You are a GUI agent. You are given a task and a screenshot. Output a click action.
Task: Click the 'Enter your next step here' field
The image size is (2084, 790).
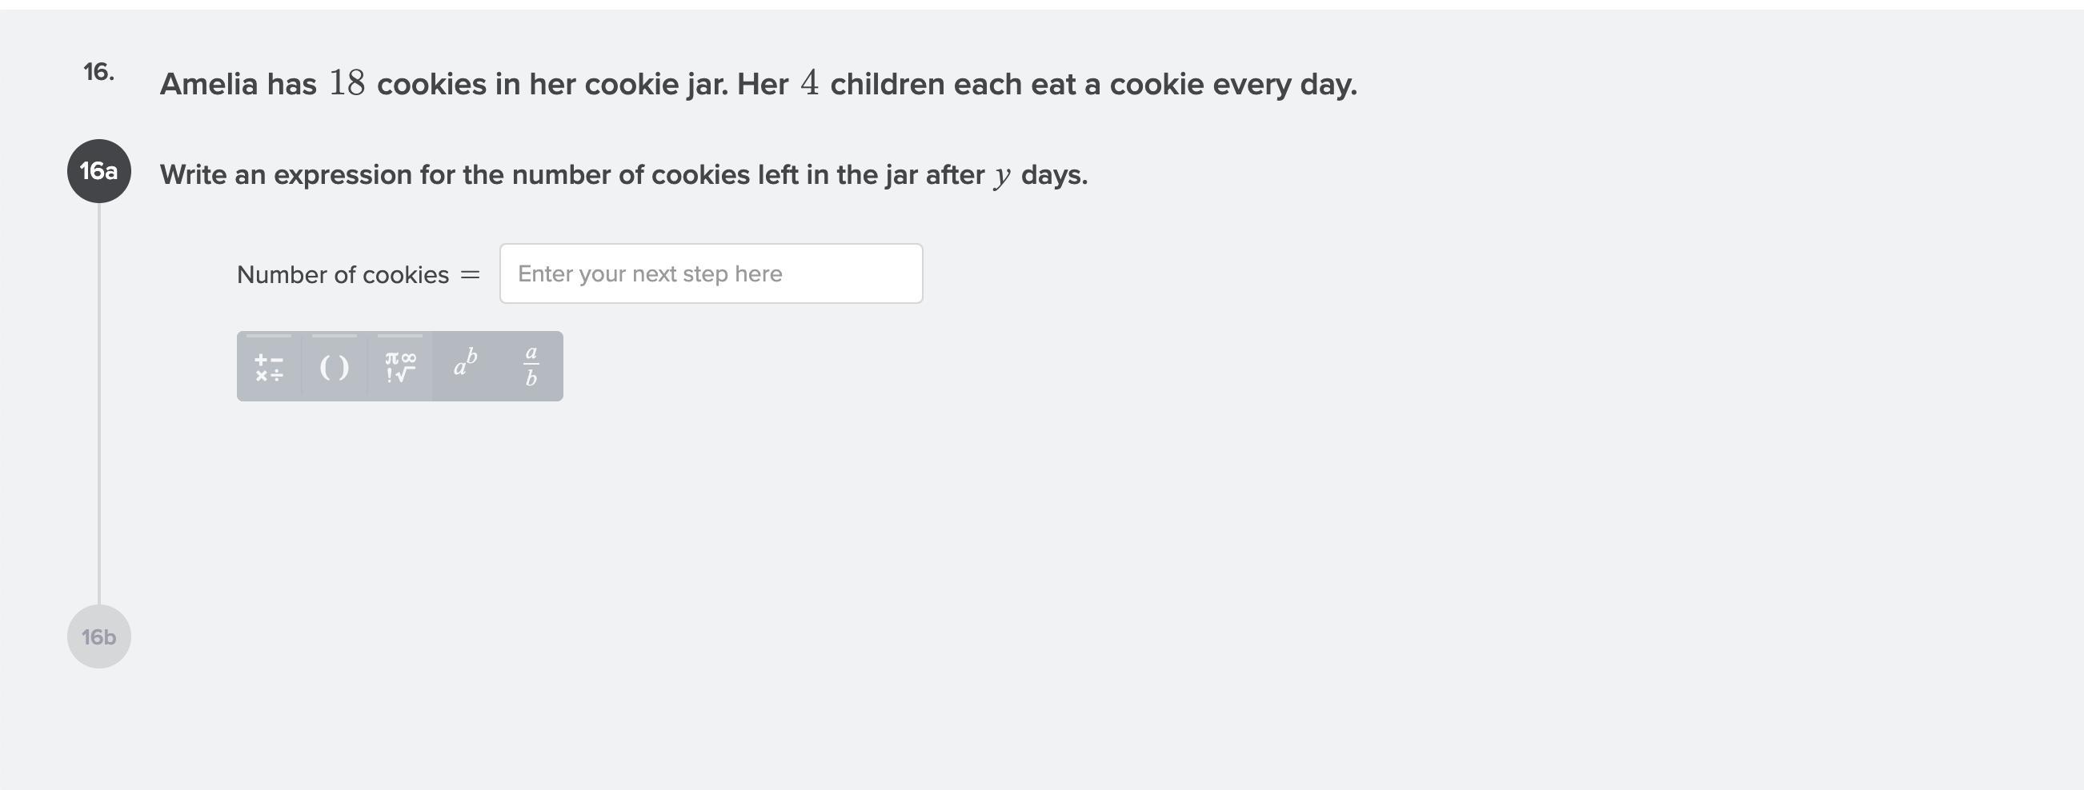pos(711,274)
